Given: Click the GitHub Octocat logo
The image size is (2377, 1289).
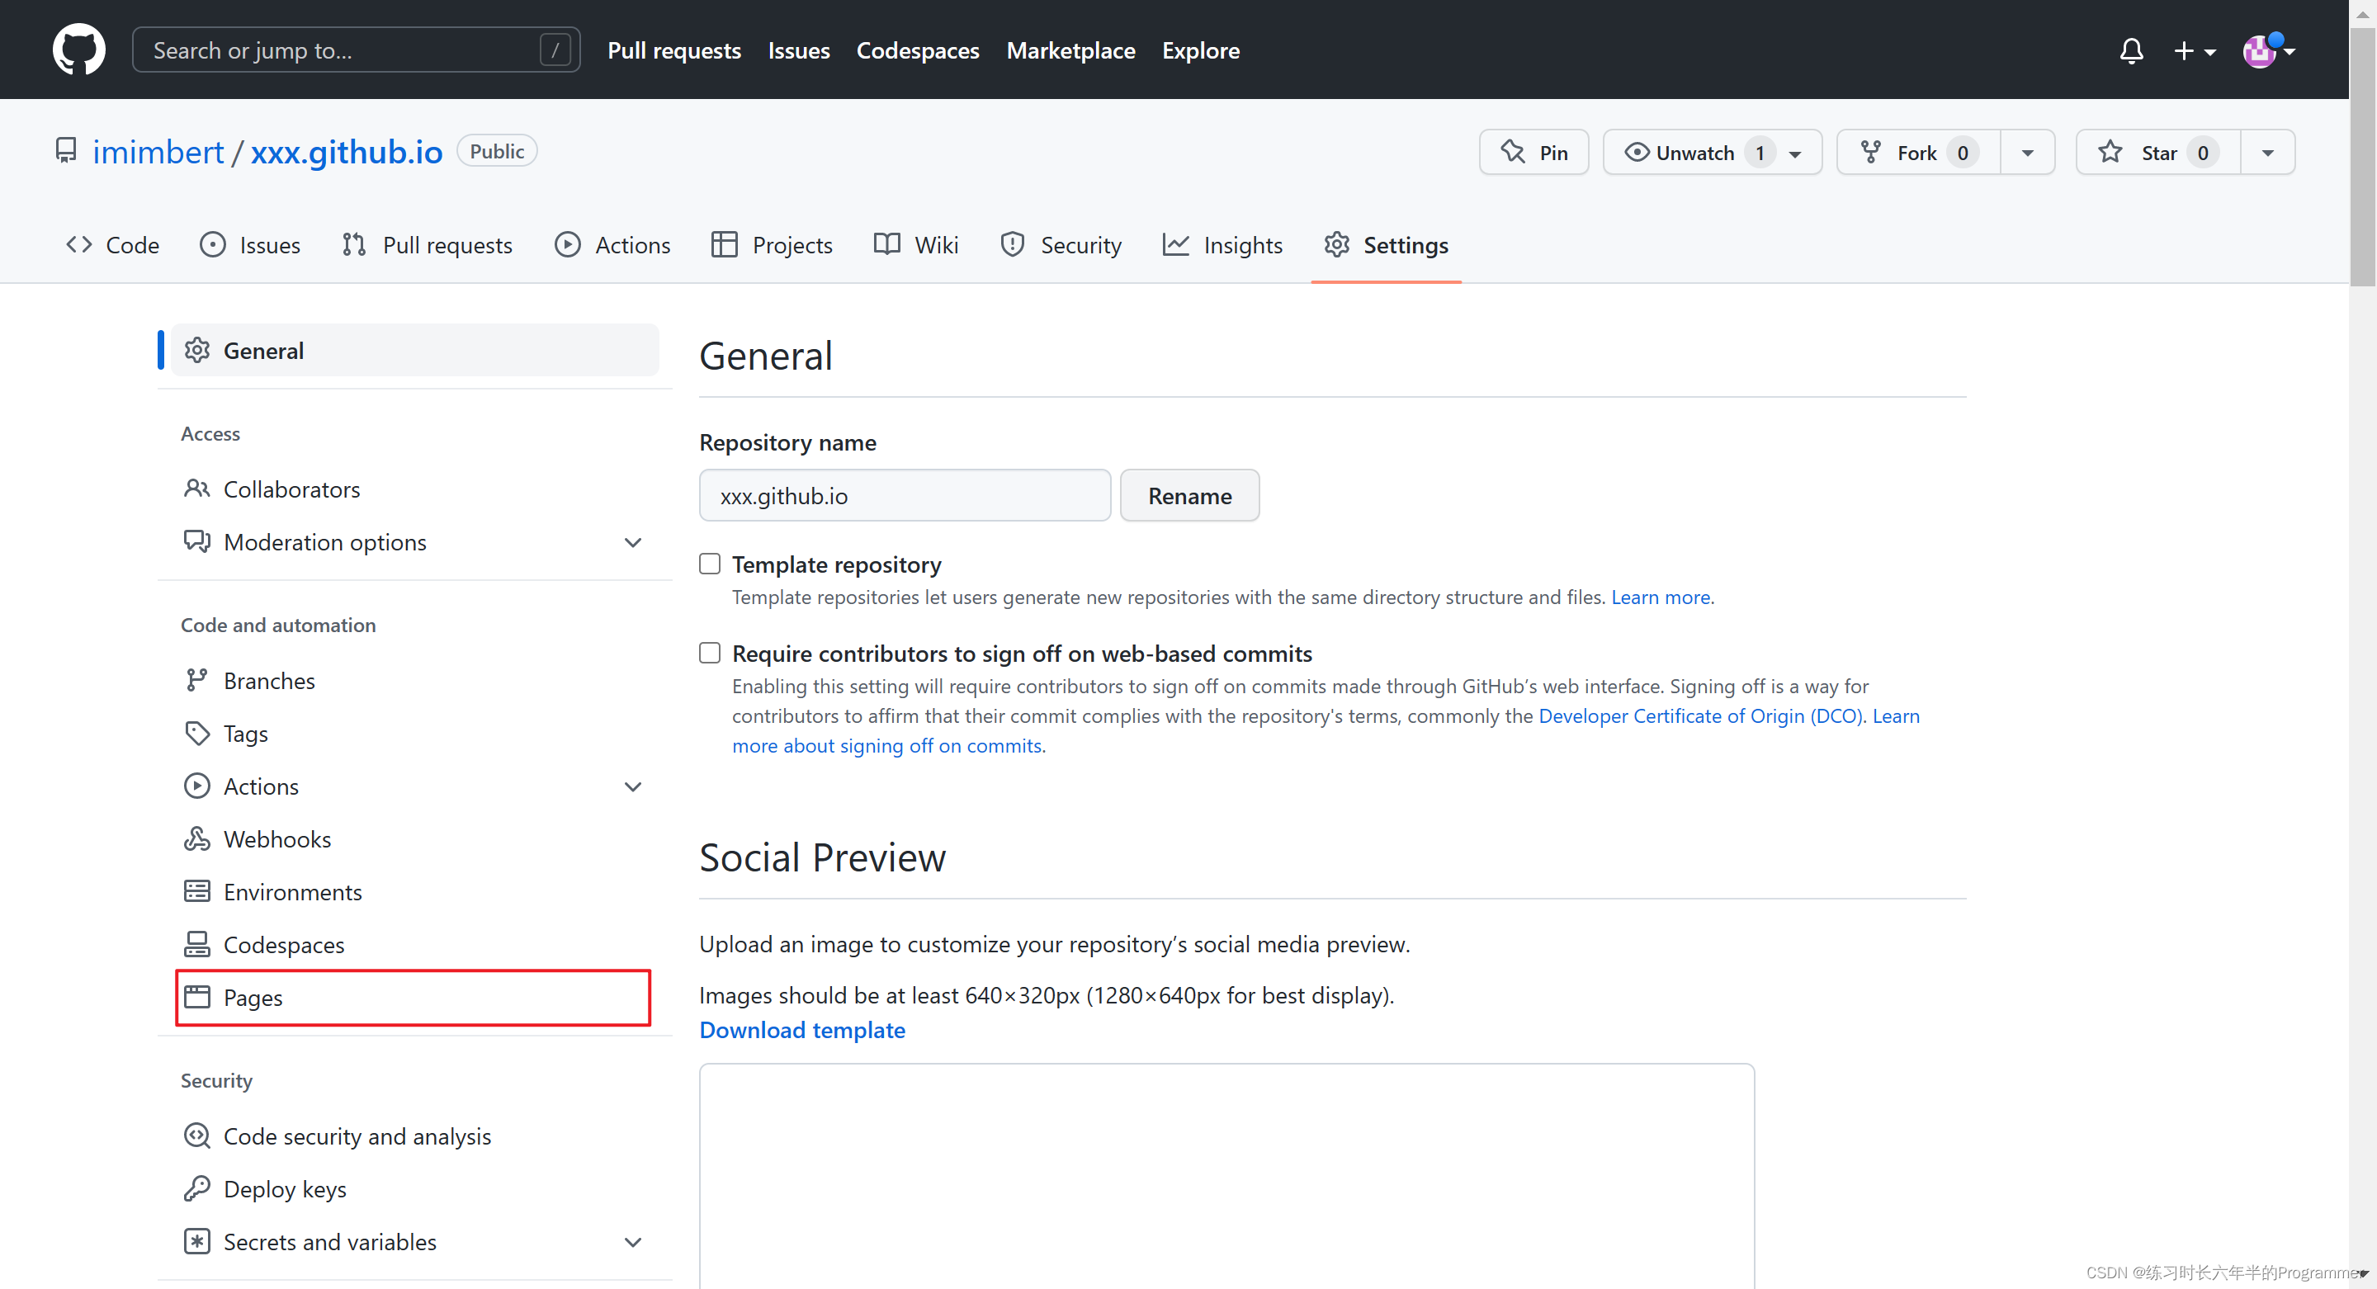Looking at the screenshot, I should 78,50.
